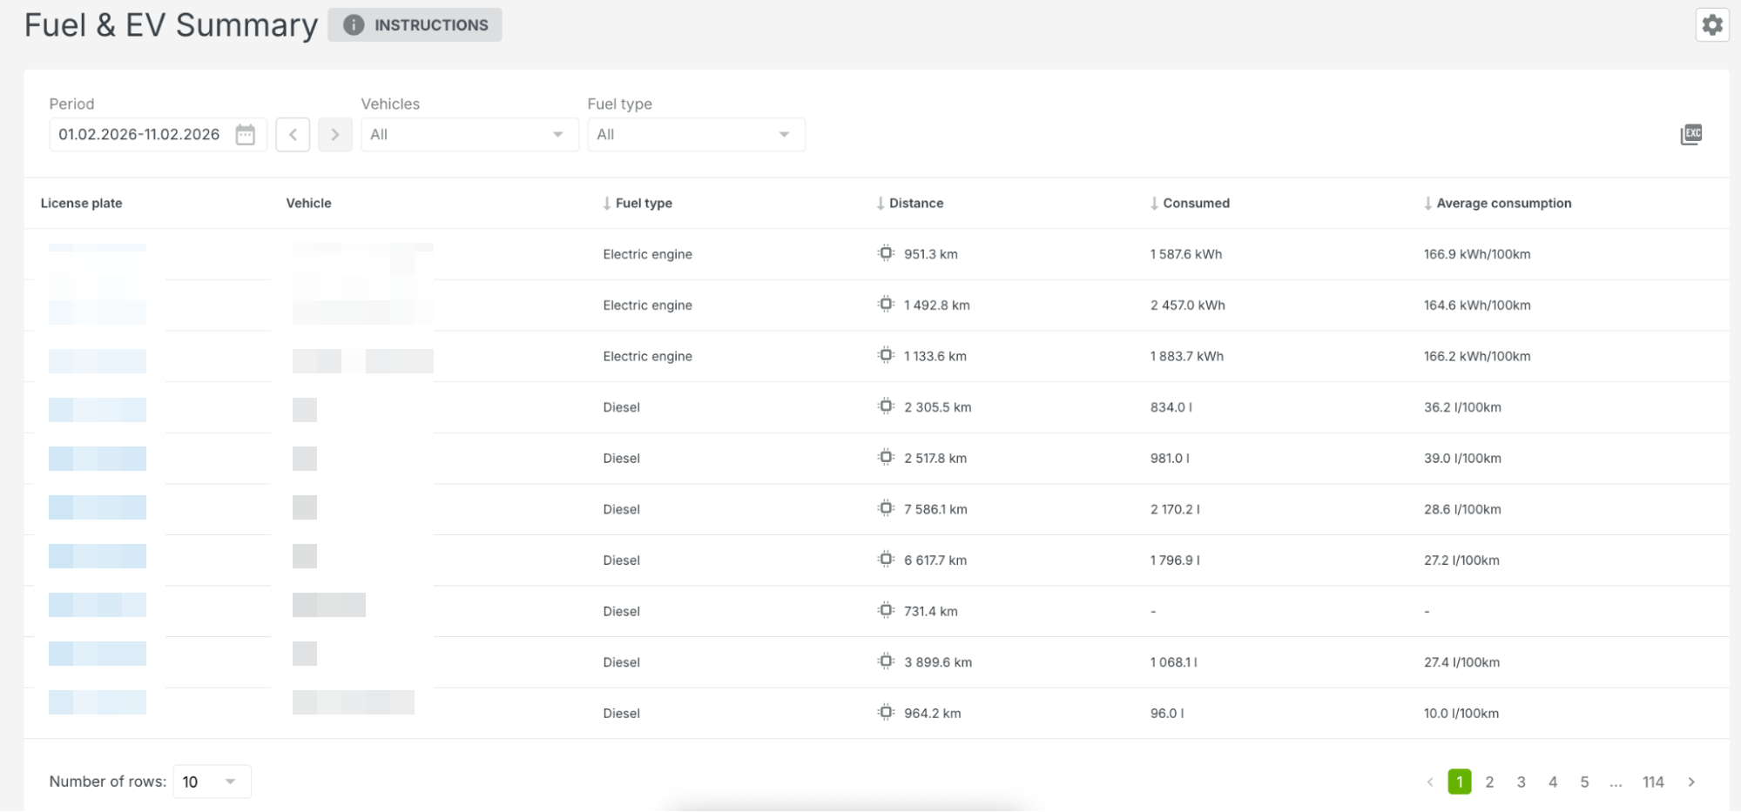Go to next period with right arrow
Viewport: 1741px width, 812px height.
(x=334, y=135)
